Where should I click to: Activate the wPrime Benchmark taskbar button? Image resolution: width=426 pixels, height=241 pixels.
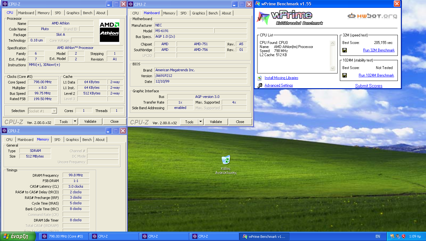tap(264, 236)
